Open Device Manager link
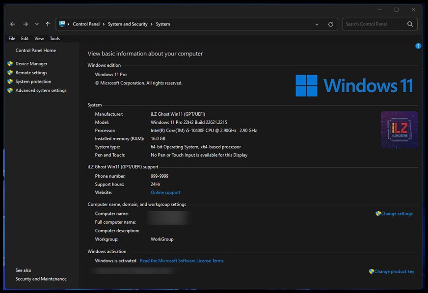Viewport: 428px width, 293px height. (31, 64)
